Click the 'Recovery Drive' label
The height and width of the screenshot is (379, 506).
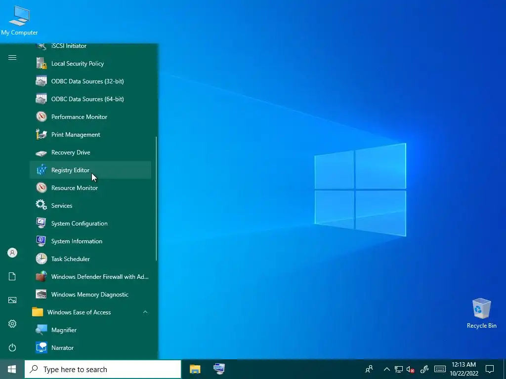(71, 152)
